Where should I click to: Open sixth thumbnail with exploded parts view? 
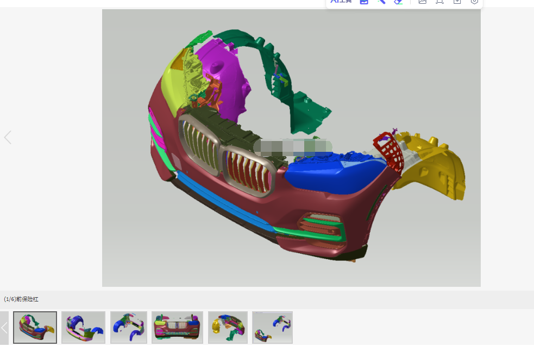(273, 328)
